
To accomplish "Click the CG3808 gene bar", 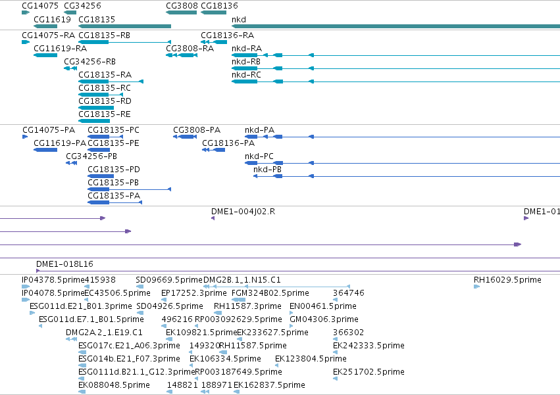I will point(181,12).
